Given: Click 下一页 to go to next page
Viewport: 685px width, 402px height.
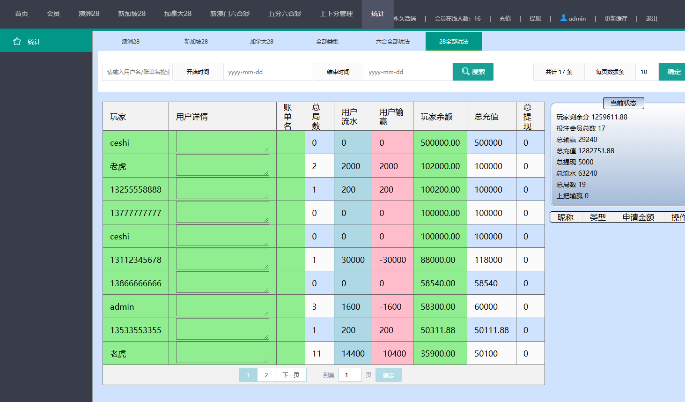Looking at the screenshot, I should click(291, 375).
